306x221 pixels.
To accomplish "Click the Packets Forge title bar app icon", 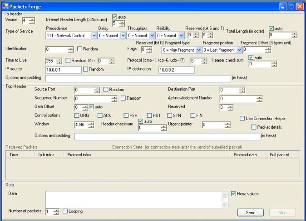I will (x=5, y=6).
